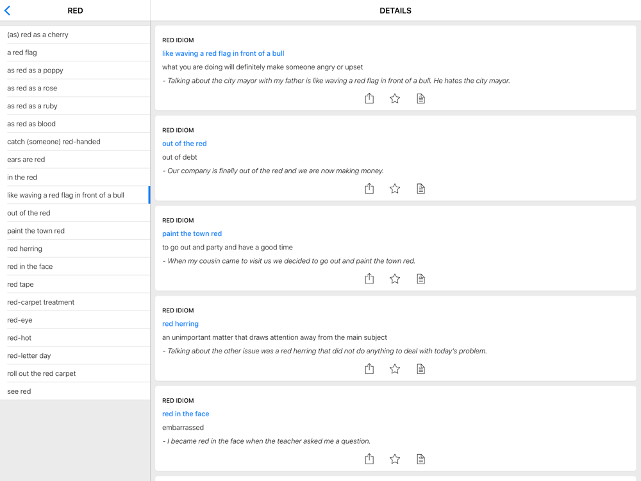Click share icon on 'out of the red'

pyautogui.click(x=369, y=189)
